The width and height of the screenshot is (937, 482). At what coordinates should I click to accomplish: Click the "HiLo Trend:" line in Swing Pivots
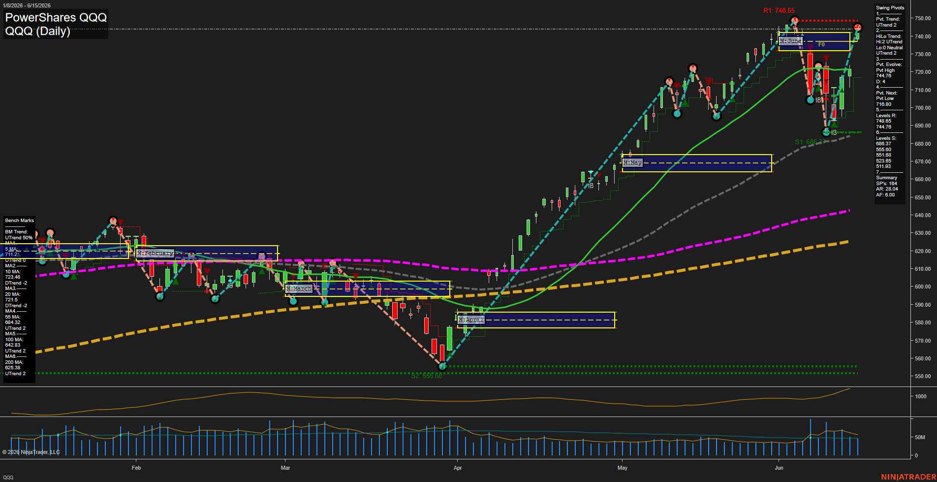coord(889,36)
